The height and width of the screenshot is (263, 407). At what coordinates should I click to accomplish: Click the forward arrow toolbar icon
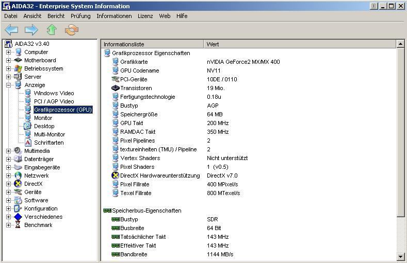[31, 30]
